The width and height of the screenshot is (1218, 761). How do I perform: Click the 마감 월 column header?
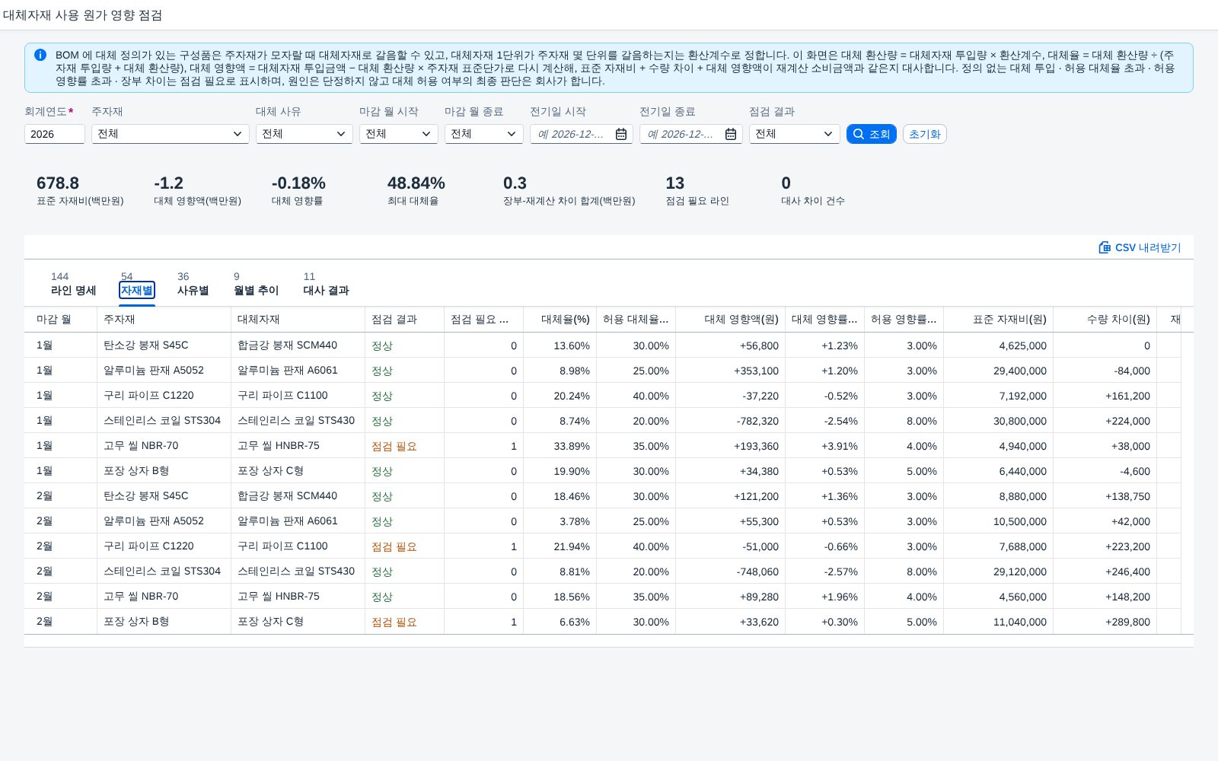click(x=61, y=320)
